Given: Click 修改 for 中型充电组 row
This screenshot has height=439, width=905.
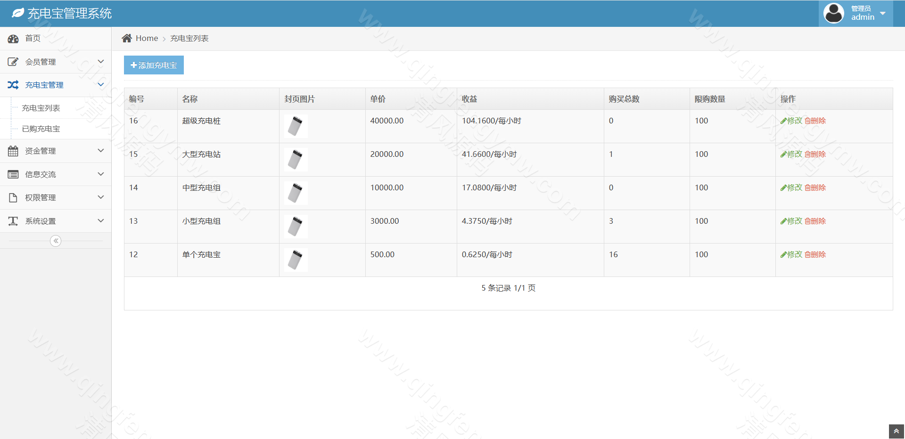Looking at the screenshot, I should coord(791,188).
